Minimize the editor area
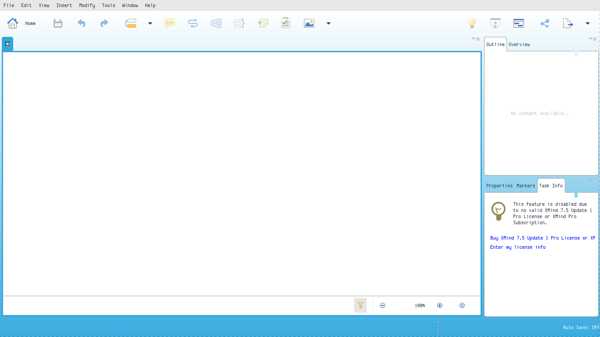 (473, 39)
